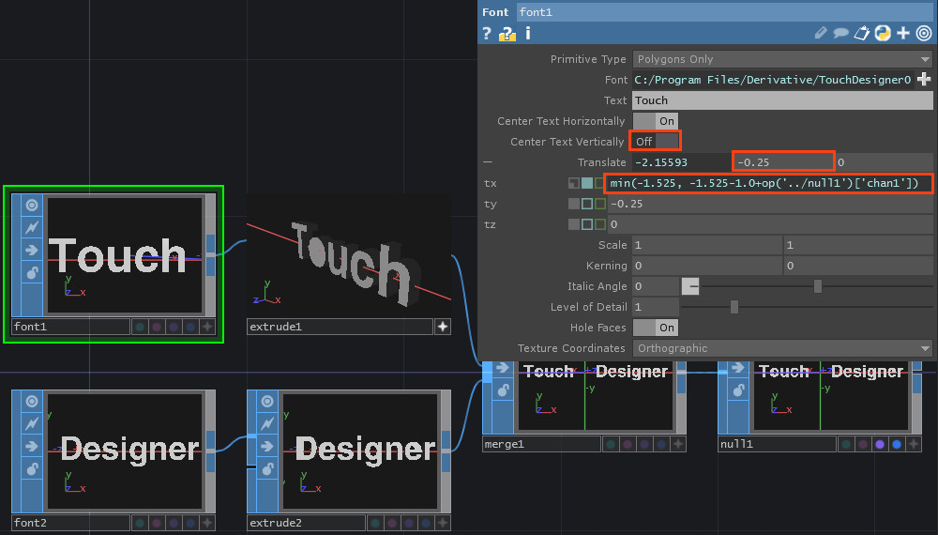This screenshot has height=535, width=938.
Task: Select extrude1 node name label
Action: point(340,326)
